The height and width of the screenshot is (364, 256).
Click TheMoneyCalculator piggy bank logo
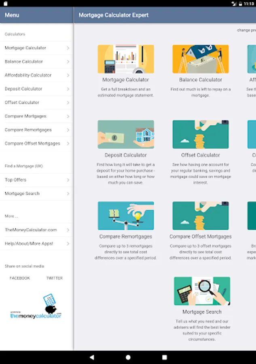pos(36,307)
